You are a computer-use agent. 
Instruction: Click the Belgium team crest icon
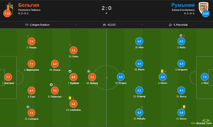10,8
